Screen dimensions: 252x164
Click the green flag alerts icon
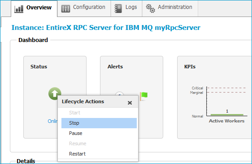143,96
